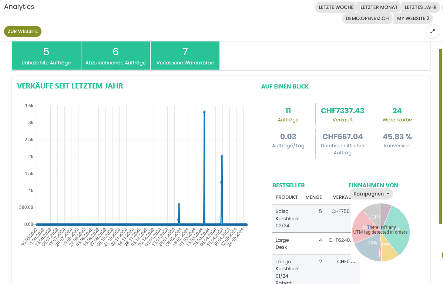The width and height of the screenshot is (443, 284).
Task: Choose the demo.openbiz.ch website filter
Action: pos(367,18)
